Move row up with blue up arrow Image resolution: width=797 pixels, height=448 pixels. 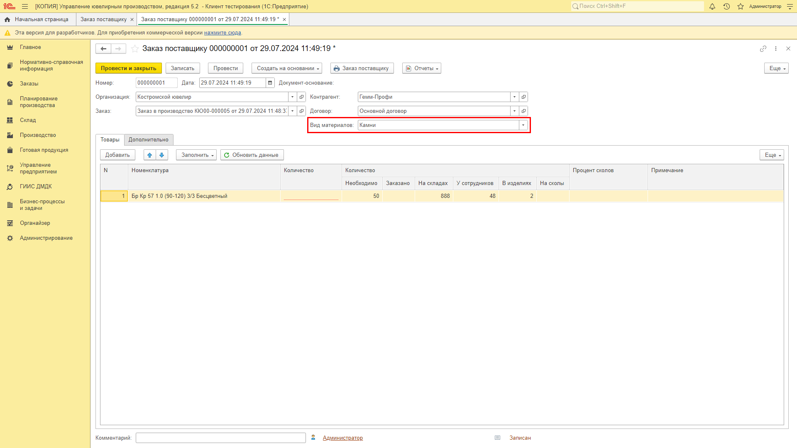150,155
